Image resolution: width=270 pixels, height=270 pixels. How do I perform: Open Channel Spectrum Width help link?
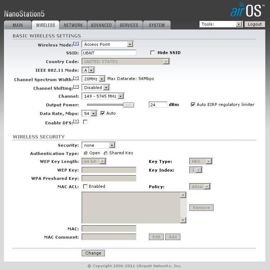(76, 78)
